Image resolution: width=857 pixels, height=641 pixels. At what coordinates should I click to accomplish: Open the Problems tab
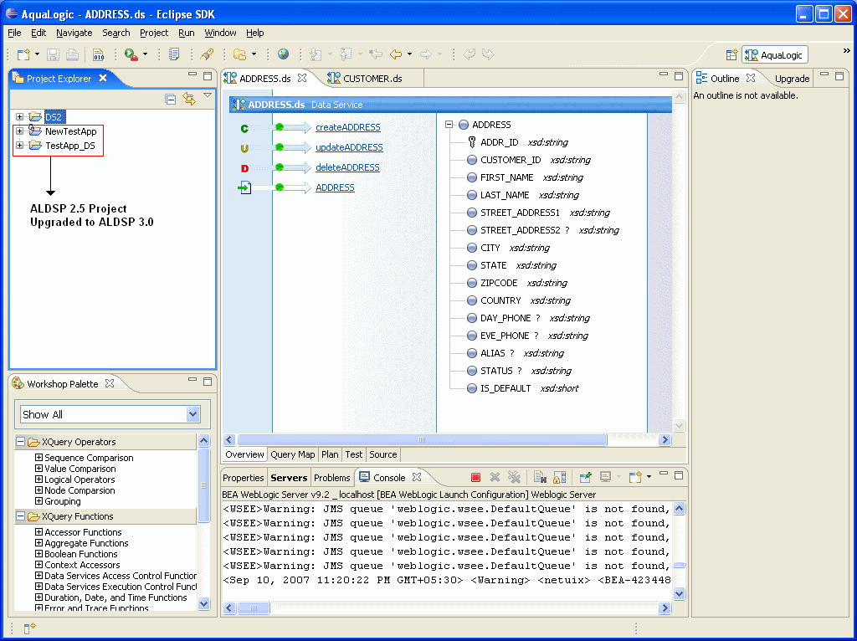click(x=331, y=478)
